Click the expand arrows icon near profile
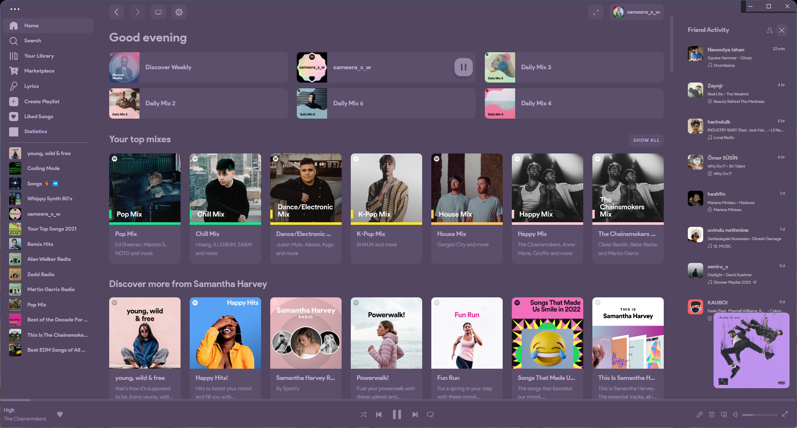The width and height of the screenshot is (797, 428). (x=596, y=12)
